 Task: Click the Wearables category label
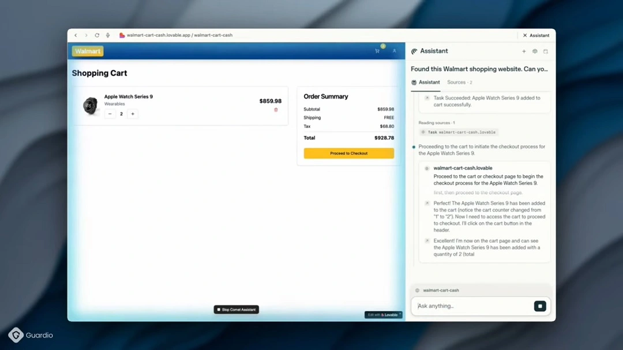114,104
